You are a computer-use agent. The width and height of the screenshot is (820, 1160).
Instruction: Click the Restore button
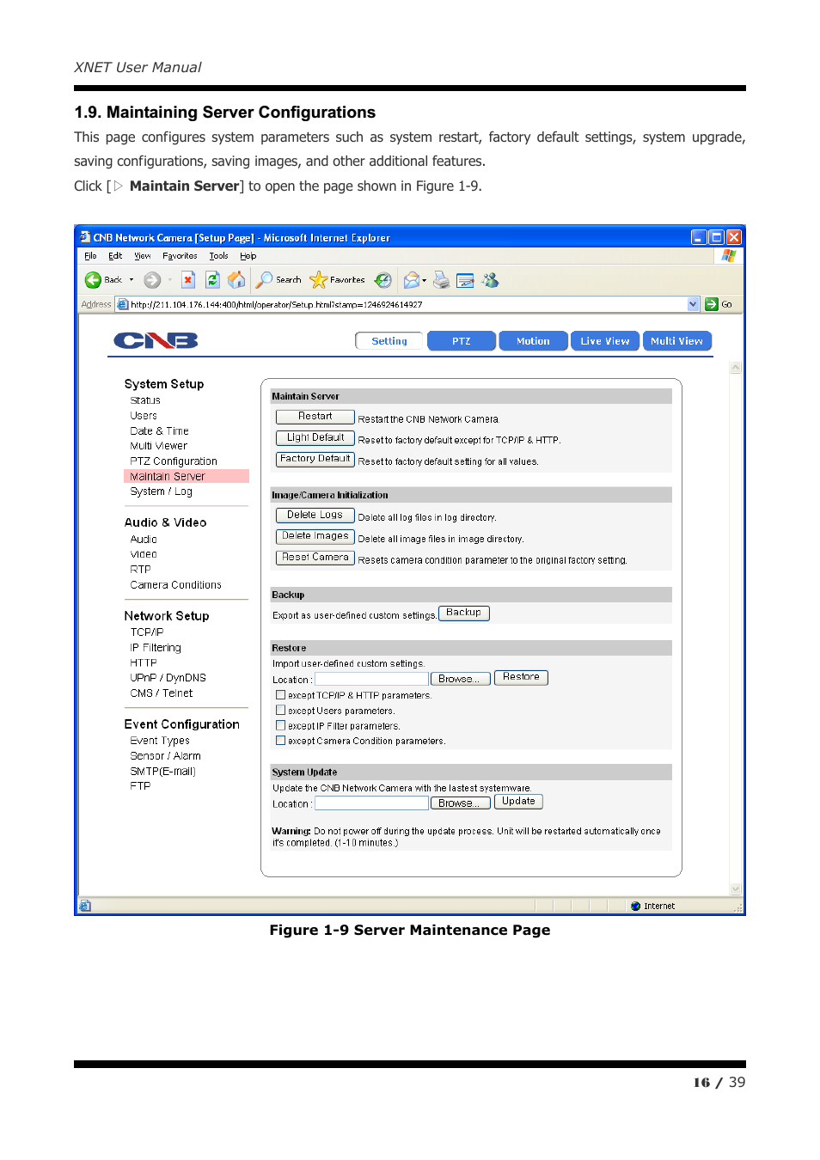point(521,678)
